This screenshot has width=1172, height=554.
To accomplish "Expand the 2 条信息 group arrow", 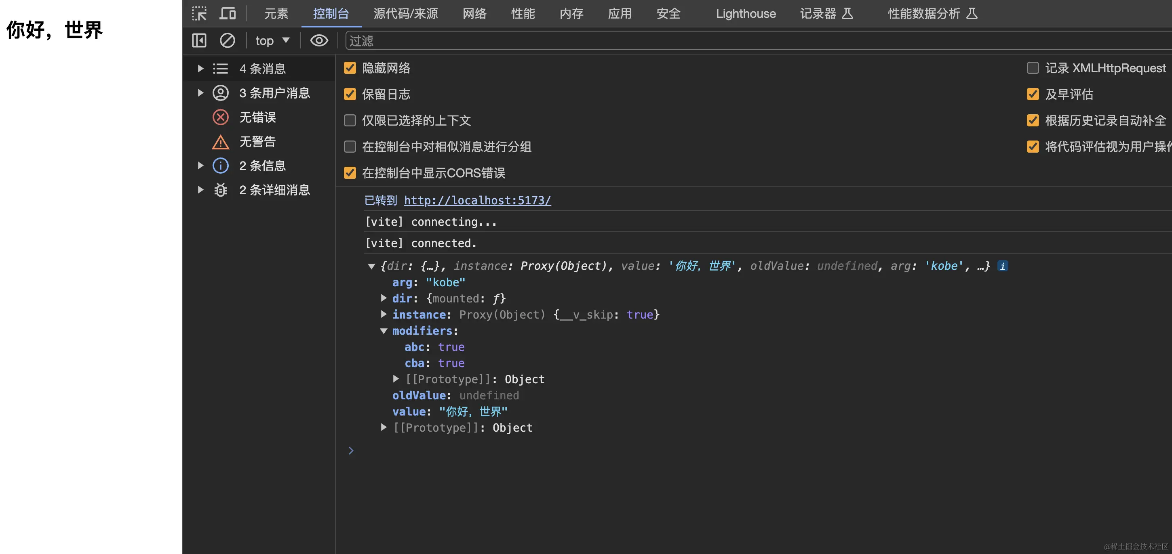I will 200,166.
